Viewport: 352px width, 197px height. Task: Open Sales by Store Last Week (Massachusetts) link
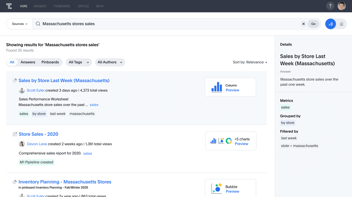(x=64, y=80)
